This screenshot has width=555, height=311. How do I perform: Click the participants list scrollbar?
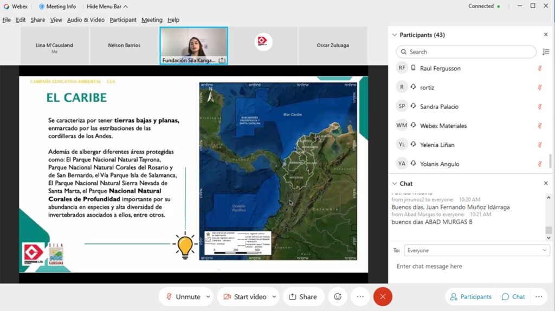point(550,161)
